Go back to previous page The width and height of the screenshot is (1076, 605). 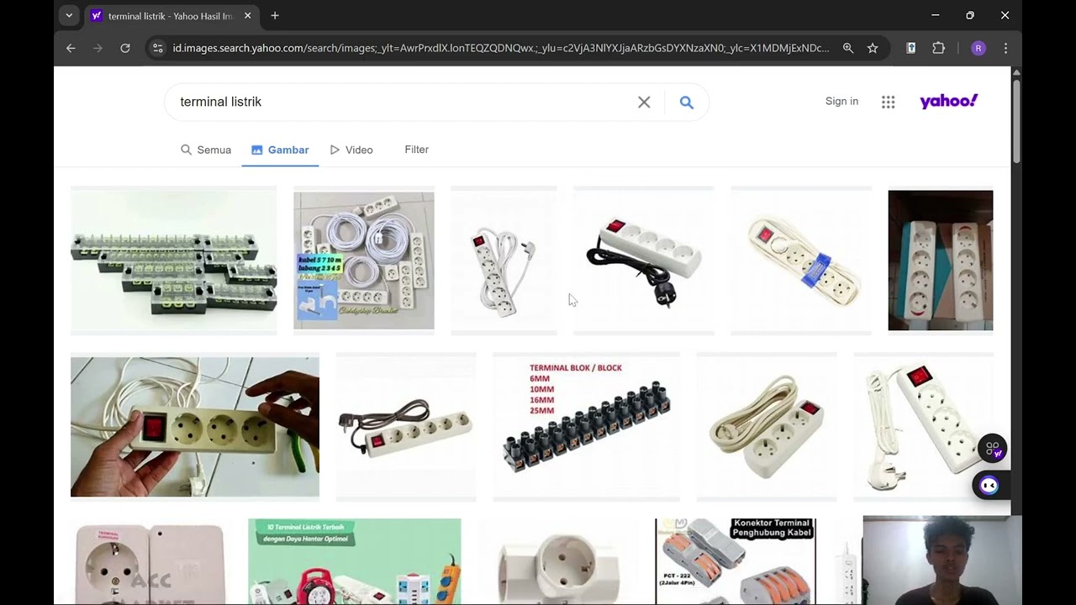pos(71,48)
